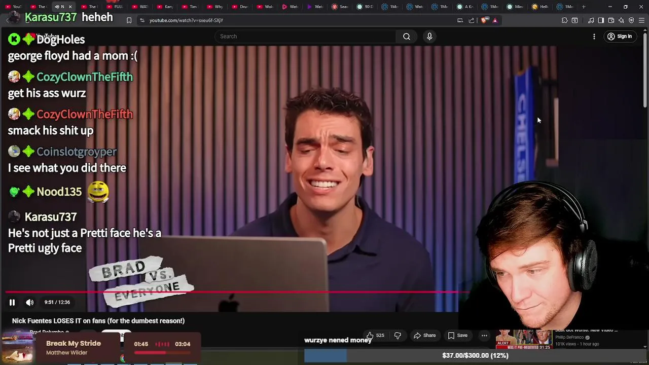Open more actions ellipsis under video
The width and height of the screenshot is (649, 365).
[484, 336]
